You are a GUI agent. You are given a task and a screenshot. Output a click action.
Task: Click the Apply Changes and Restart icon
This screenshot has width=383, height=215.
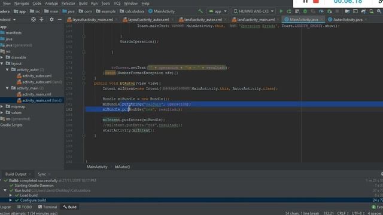(x=289, y=11)
